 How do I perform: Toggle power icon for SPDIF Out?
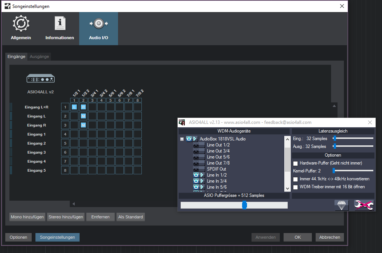(x=196, y=169)
